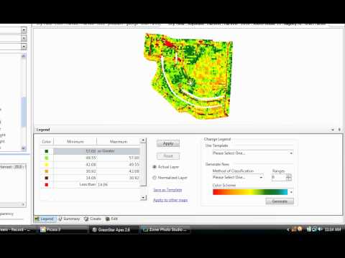This screenshot has height=258, width=345.
Task: Select the Normalized Layer radio button
Action: (x=155, y=178)
